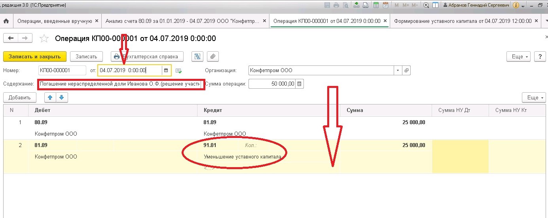Open the Calculator from the top toolbar

coord(375,5)
